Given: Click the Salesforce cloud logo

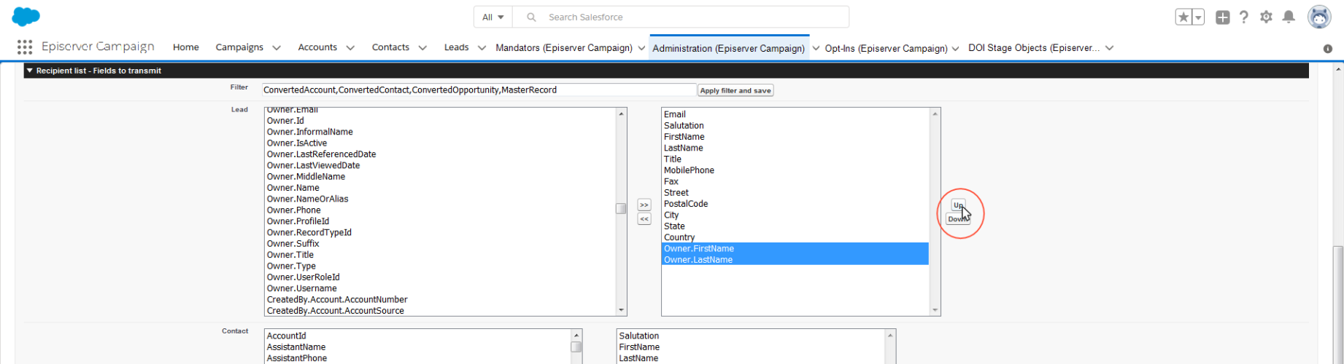Looking at the screenshot, I should click(26, 17).
